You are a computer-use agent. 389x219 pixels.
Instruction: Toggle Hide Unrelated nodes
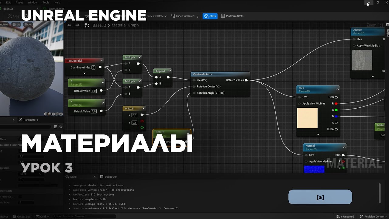183,16
